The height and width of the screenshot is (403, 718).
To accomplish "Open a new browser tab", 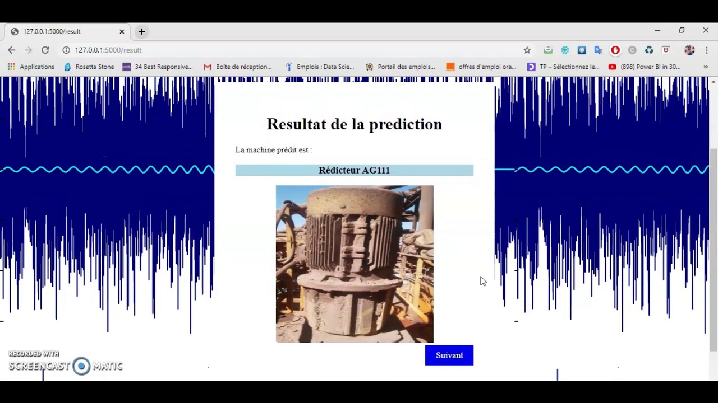I will (x=141, y=31).
